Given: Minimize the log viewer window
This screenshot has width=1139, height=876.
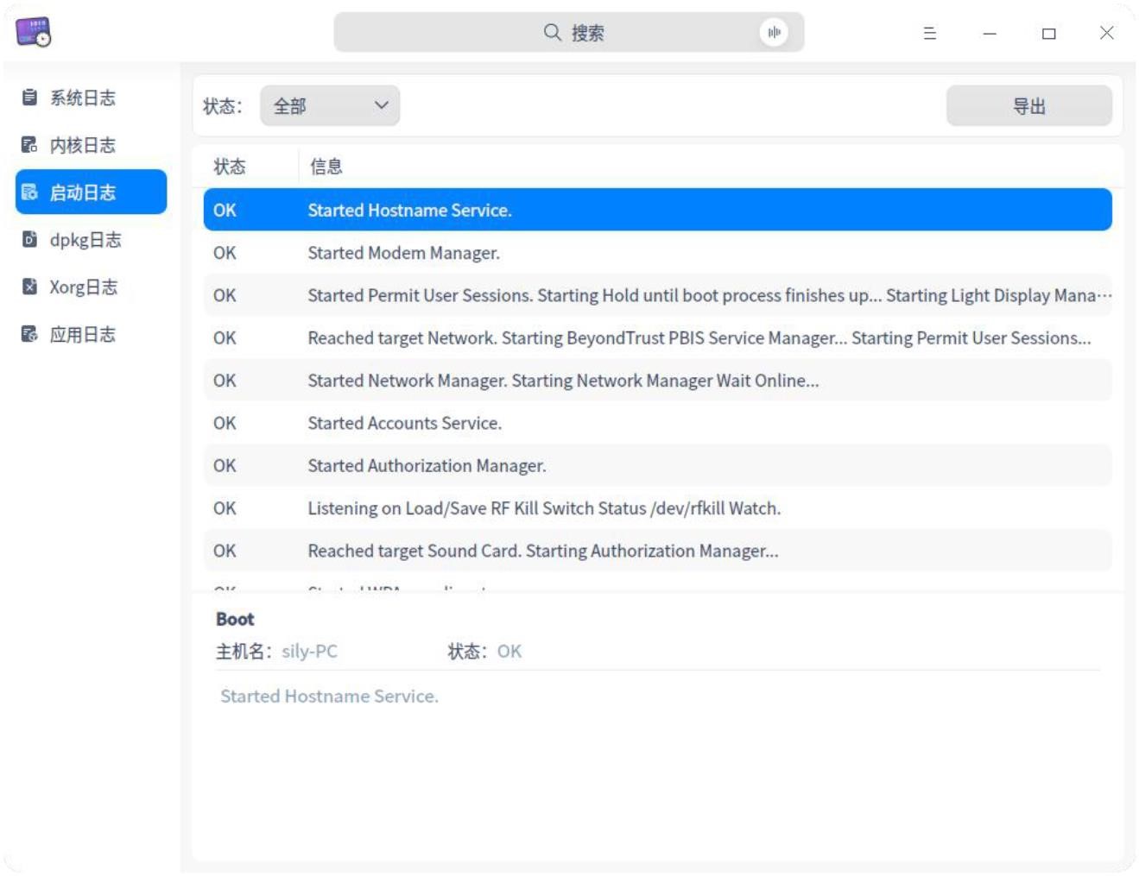Looking at the screenshot, I should (990, 33).
